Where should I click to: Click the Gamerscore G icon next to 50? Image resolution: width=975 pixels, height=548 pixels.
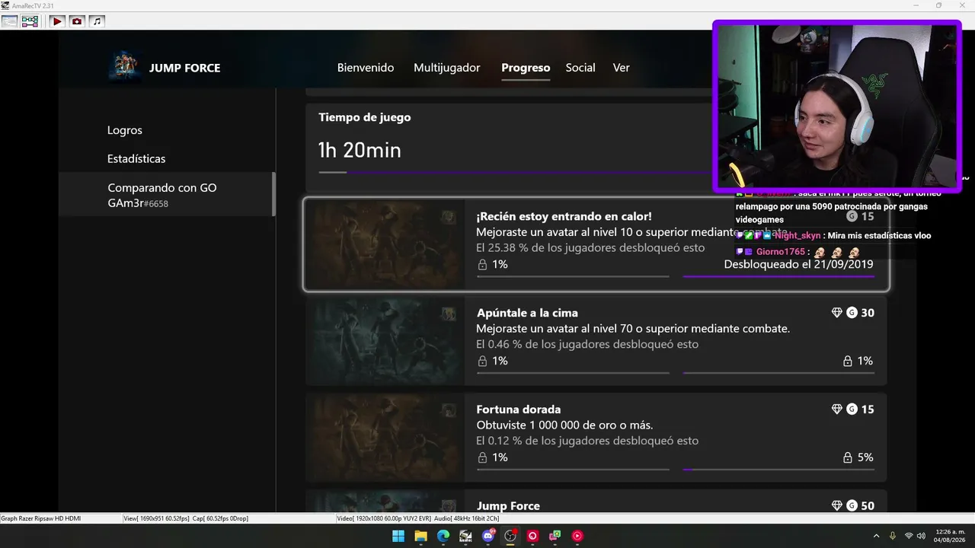tap(852, 506)
